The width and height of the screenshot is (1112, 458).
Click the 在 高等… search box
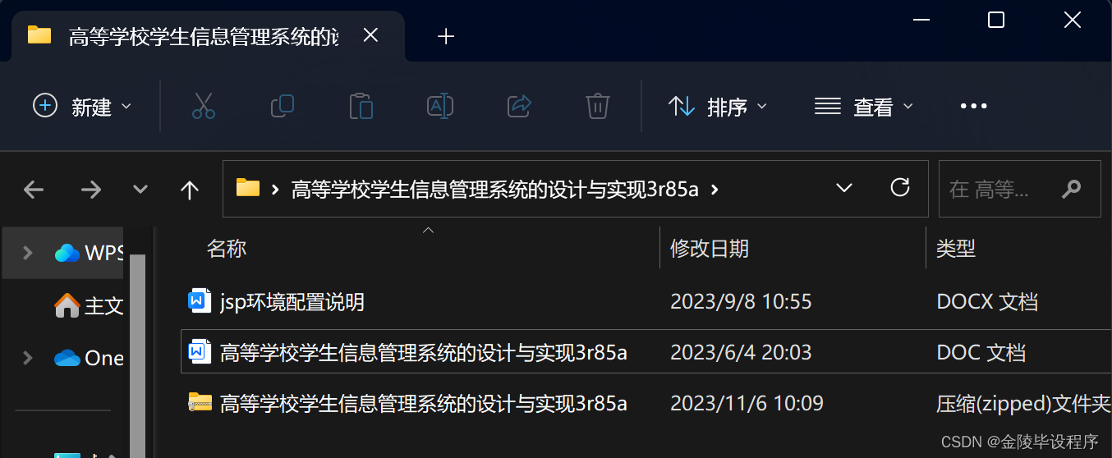(x=1019, y=189)
